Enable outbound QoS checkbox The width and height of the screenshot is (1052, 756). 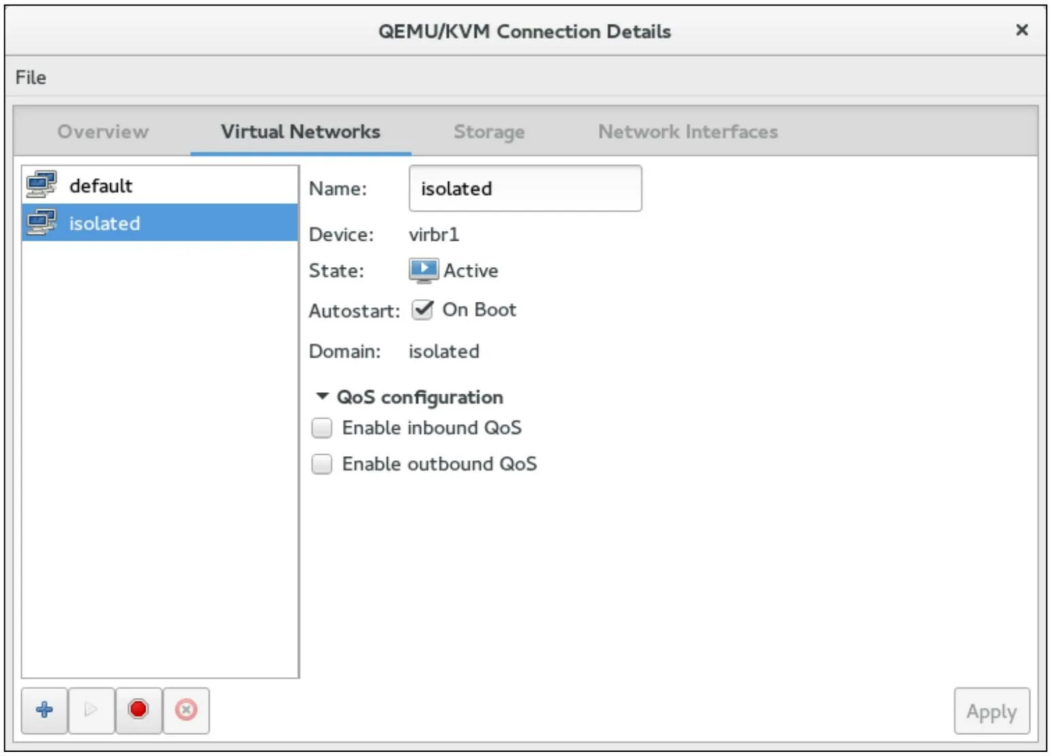click(322, 464)
